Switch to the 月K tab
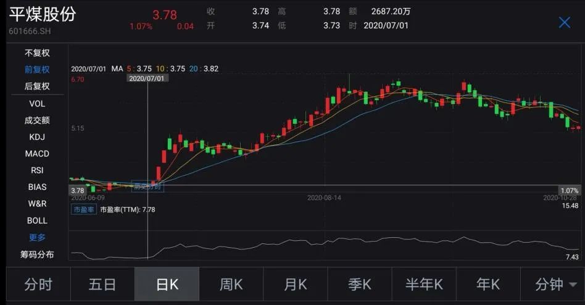Image resolution: width=585 pixels, height=305 pixels. [x=295, y=284]
